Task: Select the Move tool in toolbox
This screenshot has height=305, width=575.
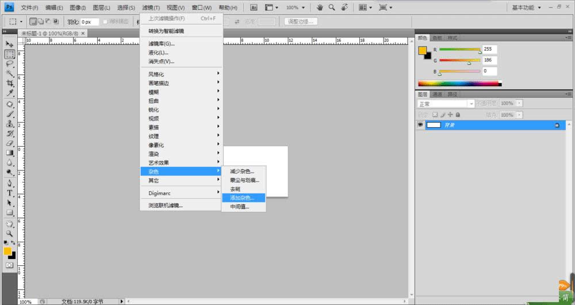Action: click(10, 44)
